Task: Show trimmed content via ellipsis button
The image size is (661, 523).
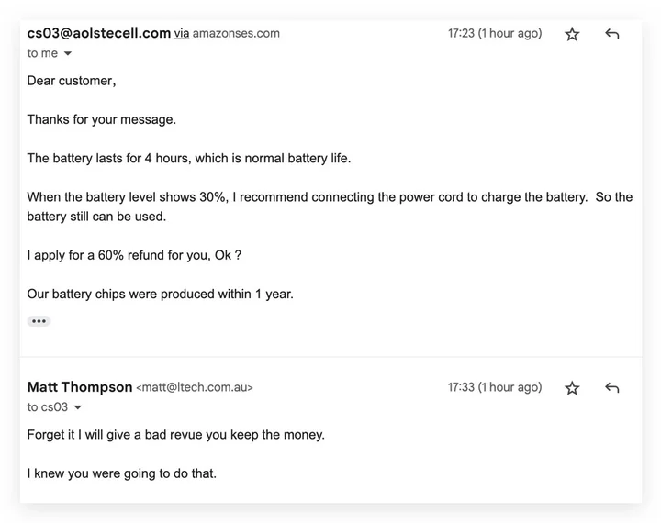Action: (x=39, y=321)
